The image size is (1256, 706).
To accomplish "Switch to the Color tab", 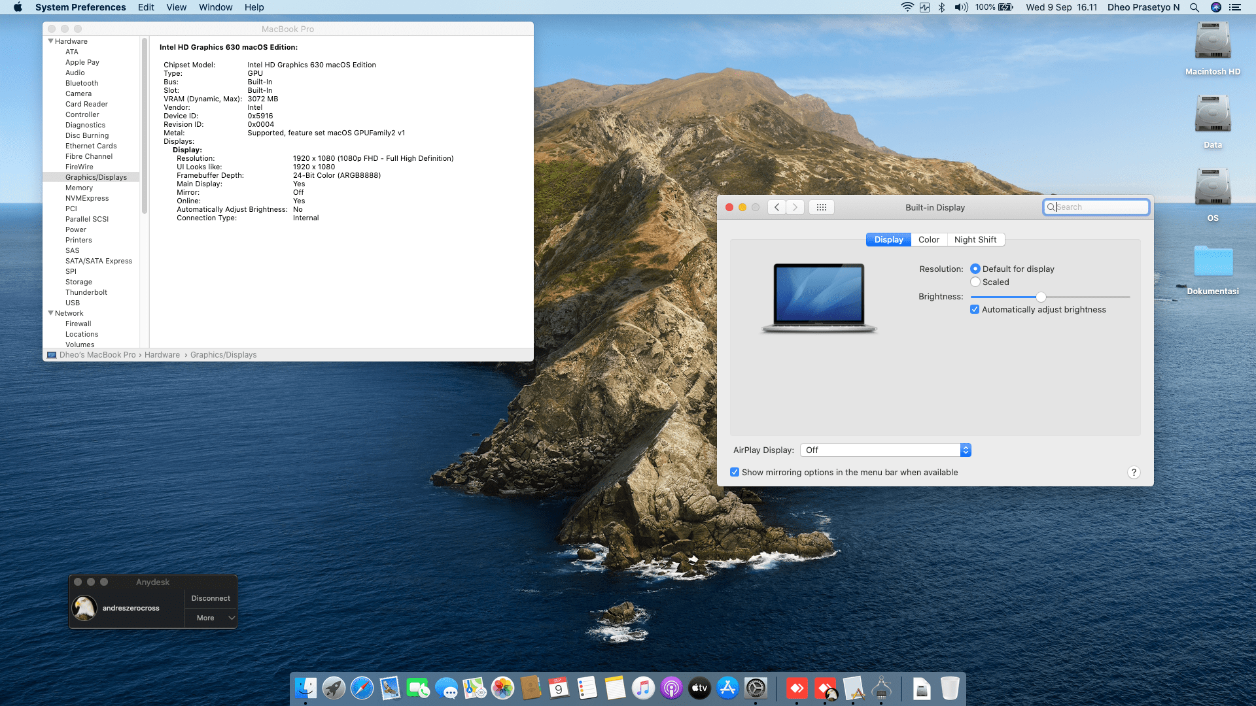I will [928, 239].
